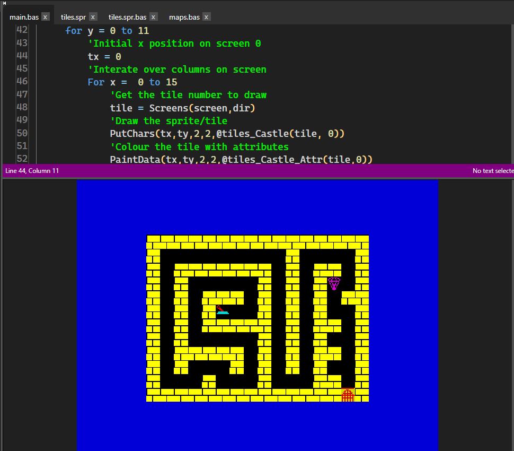
Task: Close the main.bas tab
Action: 46,18
